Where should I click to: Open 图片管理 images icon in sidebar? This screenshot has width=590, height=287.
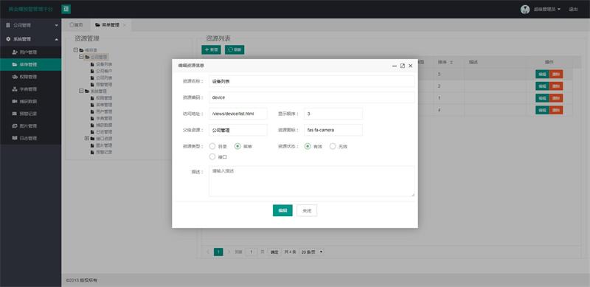[15, 126]
